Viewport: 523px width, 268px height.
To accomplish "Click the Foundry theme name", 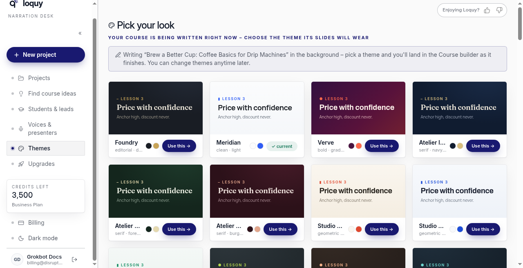I will click(x=126, y=143).
